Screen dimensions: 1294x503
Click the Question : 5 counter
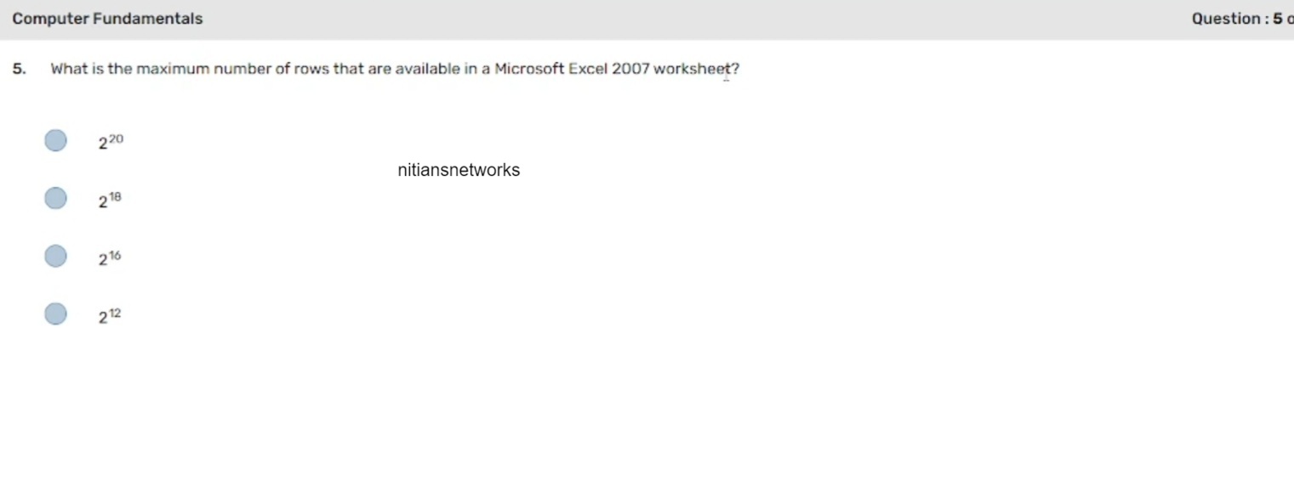coord(1240,19)
